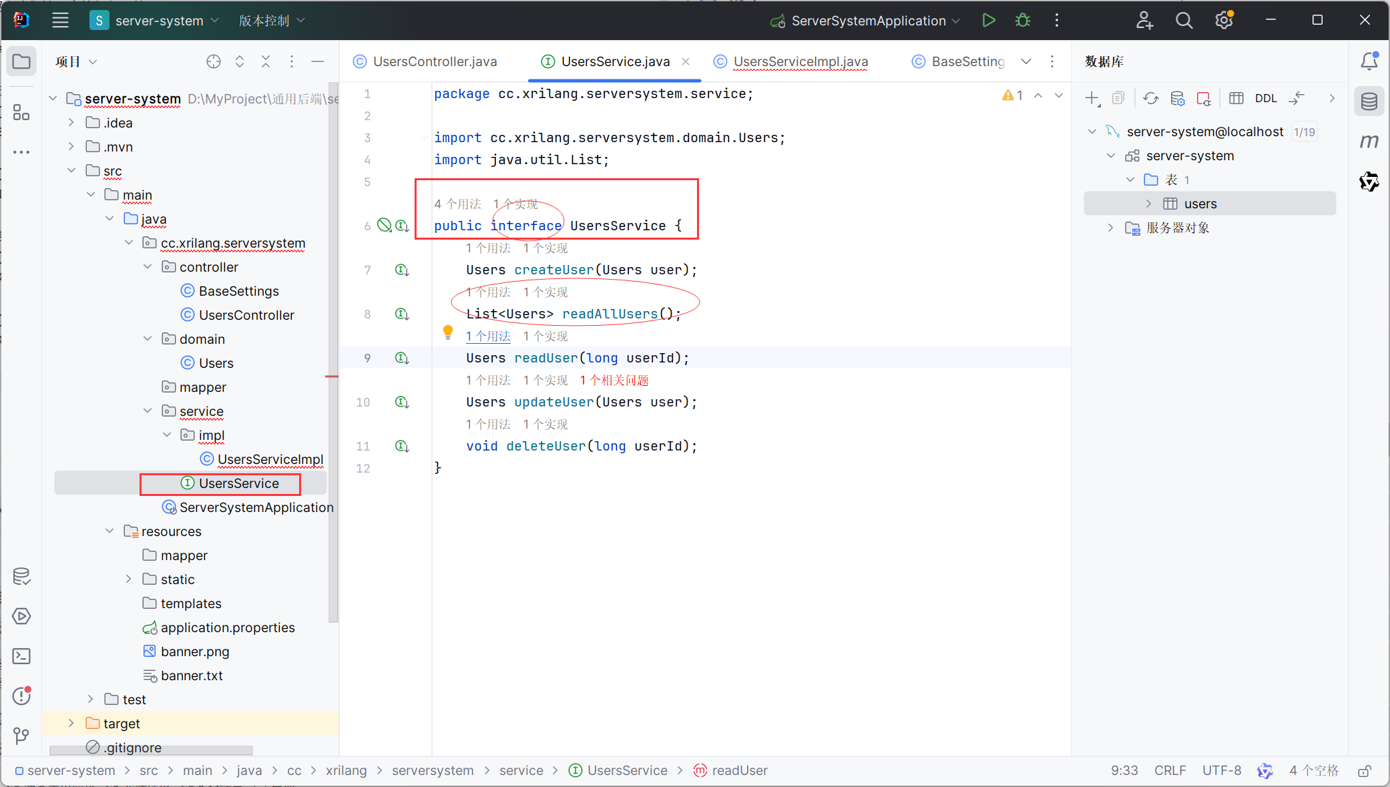The image size is (1390, 787).
Task: Open the Terminal tool window
Action: click(21, 656)
